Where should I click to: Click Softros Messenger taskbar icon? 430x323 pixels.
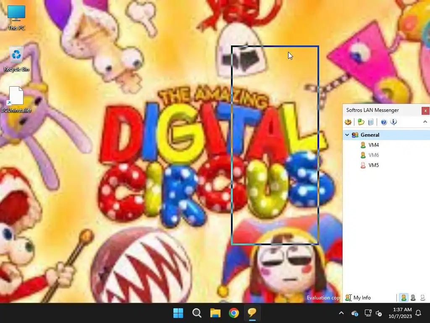(x=252, y=313)
